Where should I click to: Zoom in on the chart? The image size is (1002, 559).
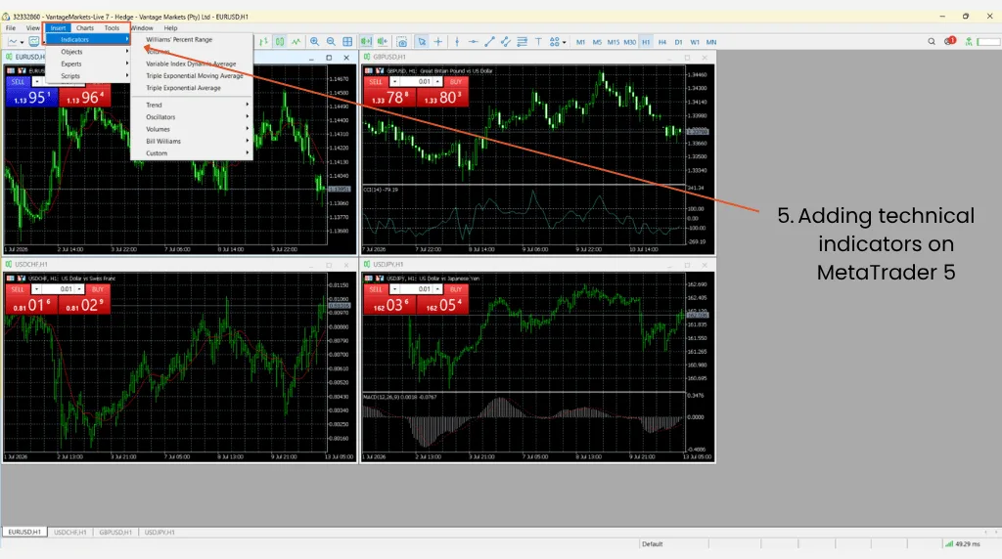[x=314, y=42]
